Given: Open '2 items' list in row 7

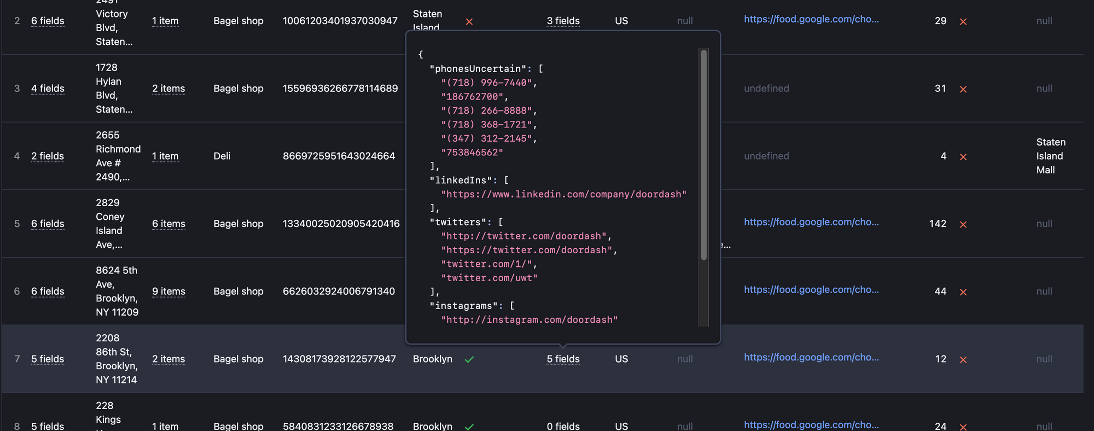Looking at the screenshot, I should click(x=168, y=359).
